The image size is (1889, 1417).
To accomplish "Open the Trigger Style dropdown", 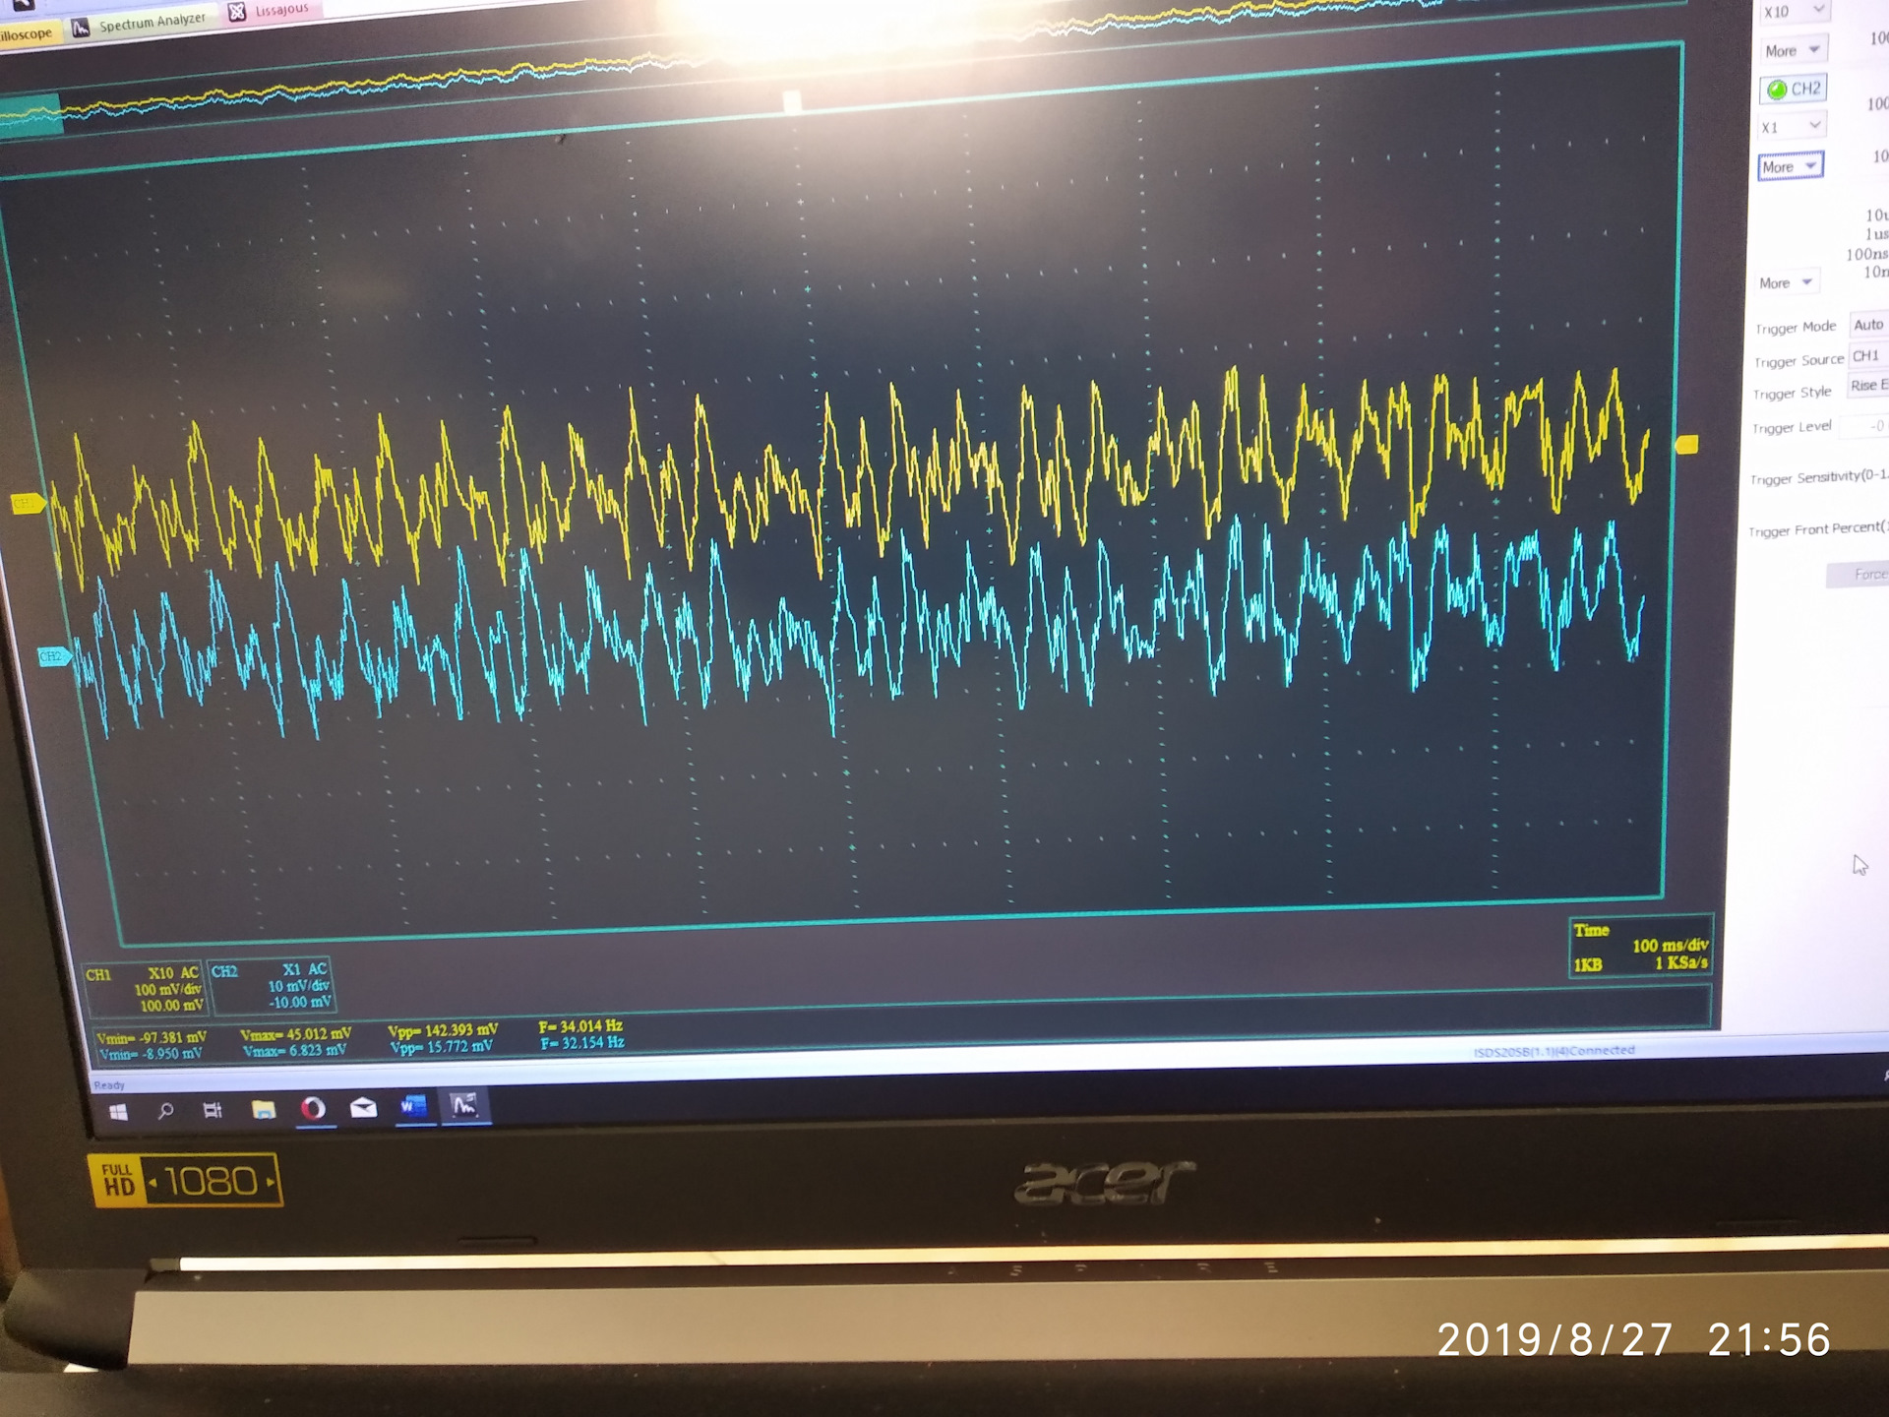I will (1868, 386).
